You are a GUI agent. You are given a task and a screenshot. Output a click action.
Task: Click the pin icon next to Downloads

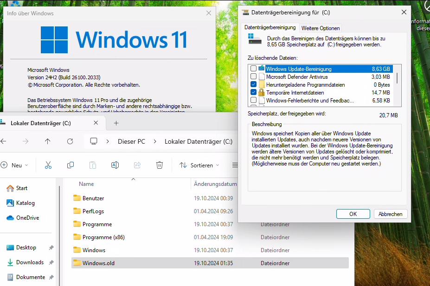pos(51,262)
